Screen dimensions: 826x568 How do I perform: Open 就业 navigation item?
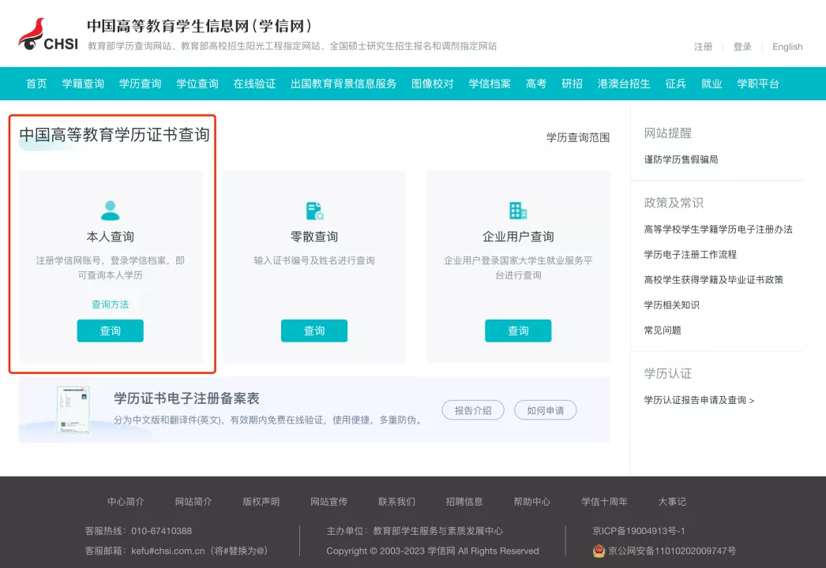tap(711, 84)
